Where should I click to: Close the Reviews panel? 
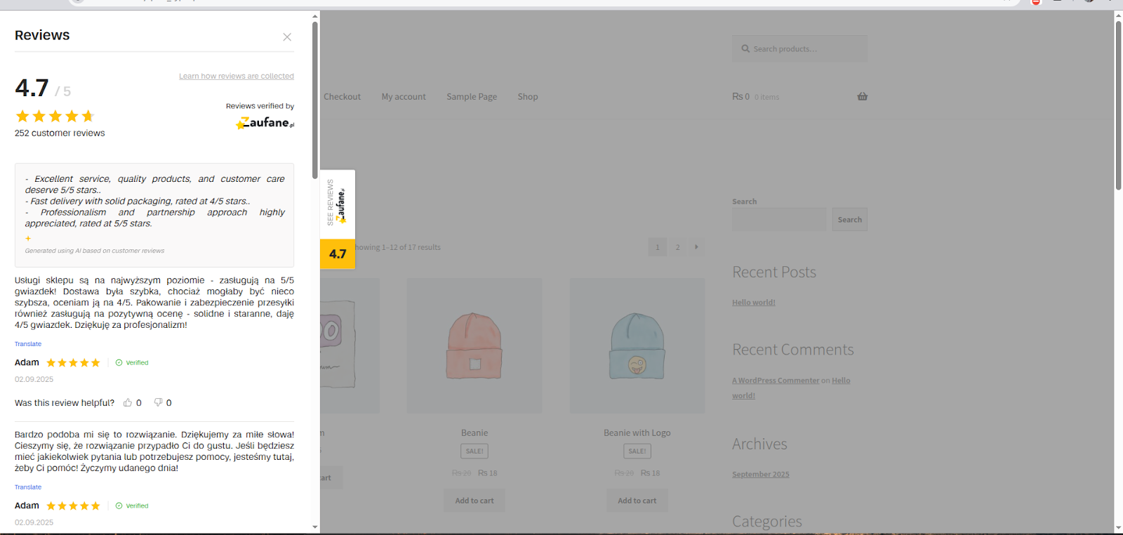tap(287, 37)
